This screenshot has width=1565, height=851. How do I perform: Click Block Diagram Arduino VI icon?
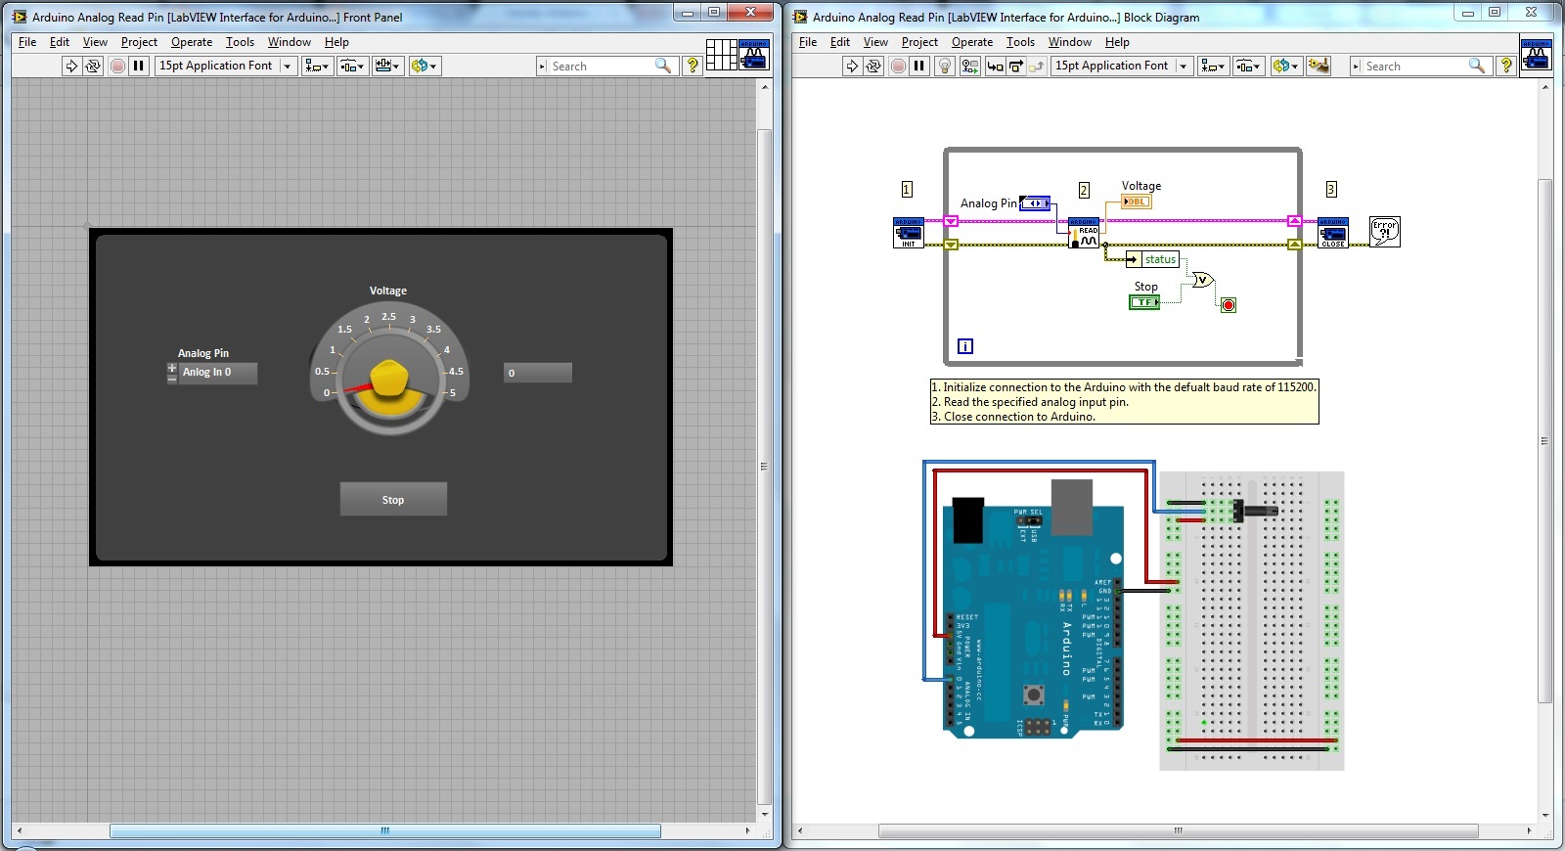tap(1536, 55)
